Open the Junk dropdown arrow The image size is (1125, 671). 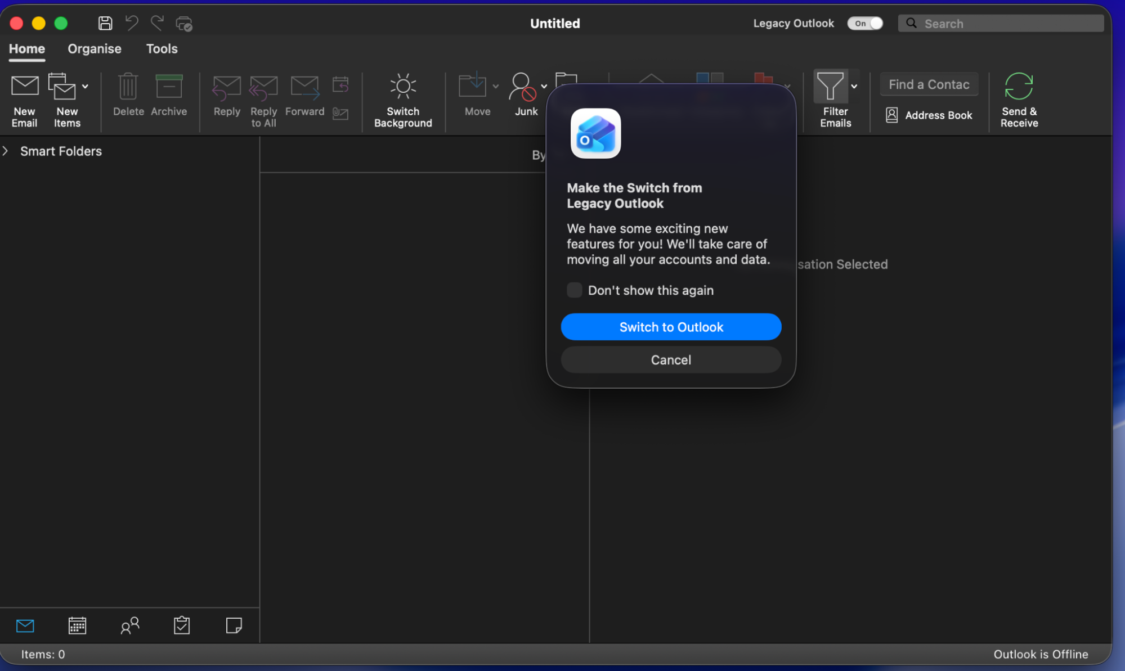pos(544,86)
